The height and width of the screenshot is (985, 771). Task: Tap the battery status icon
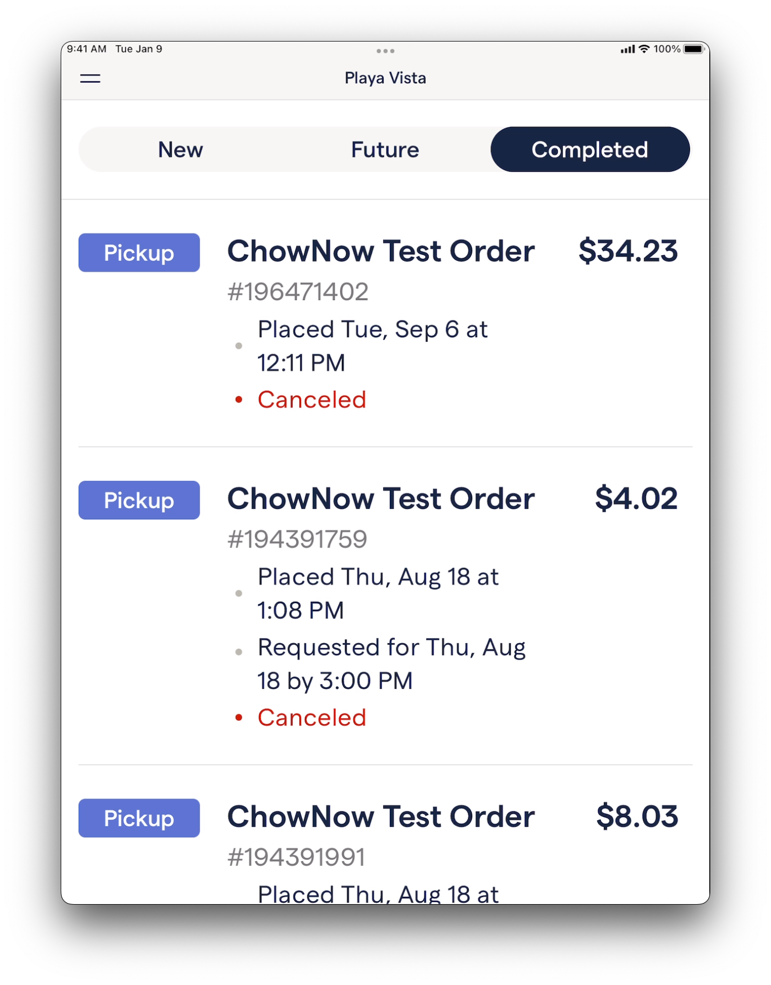tap(694, 49)
